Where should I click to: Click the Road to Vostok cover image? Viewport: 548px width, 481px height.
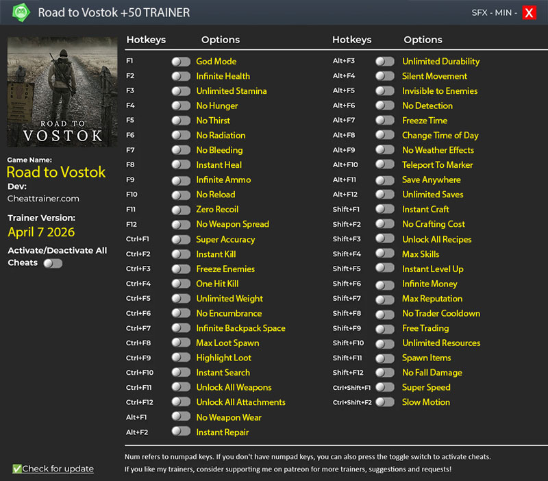point(62,92)
